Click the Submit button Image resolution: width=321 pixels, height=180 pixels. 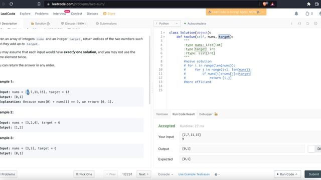coord(313,174)
